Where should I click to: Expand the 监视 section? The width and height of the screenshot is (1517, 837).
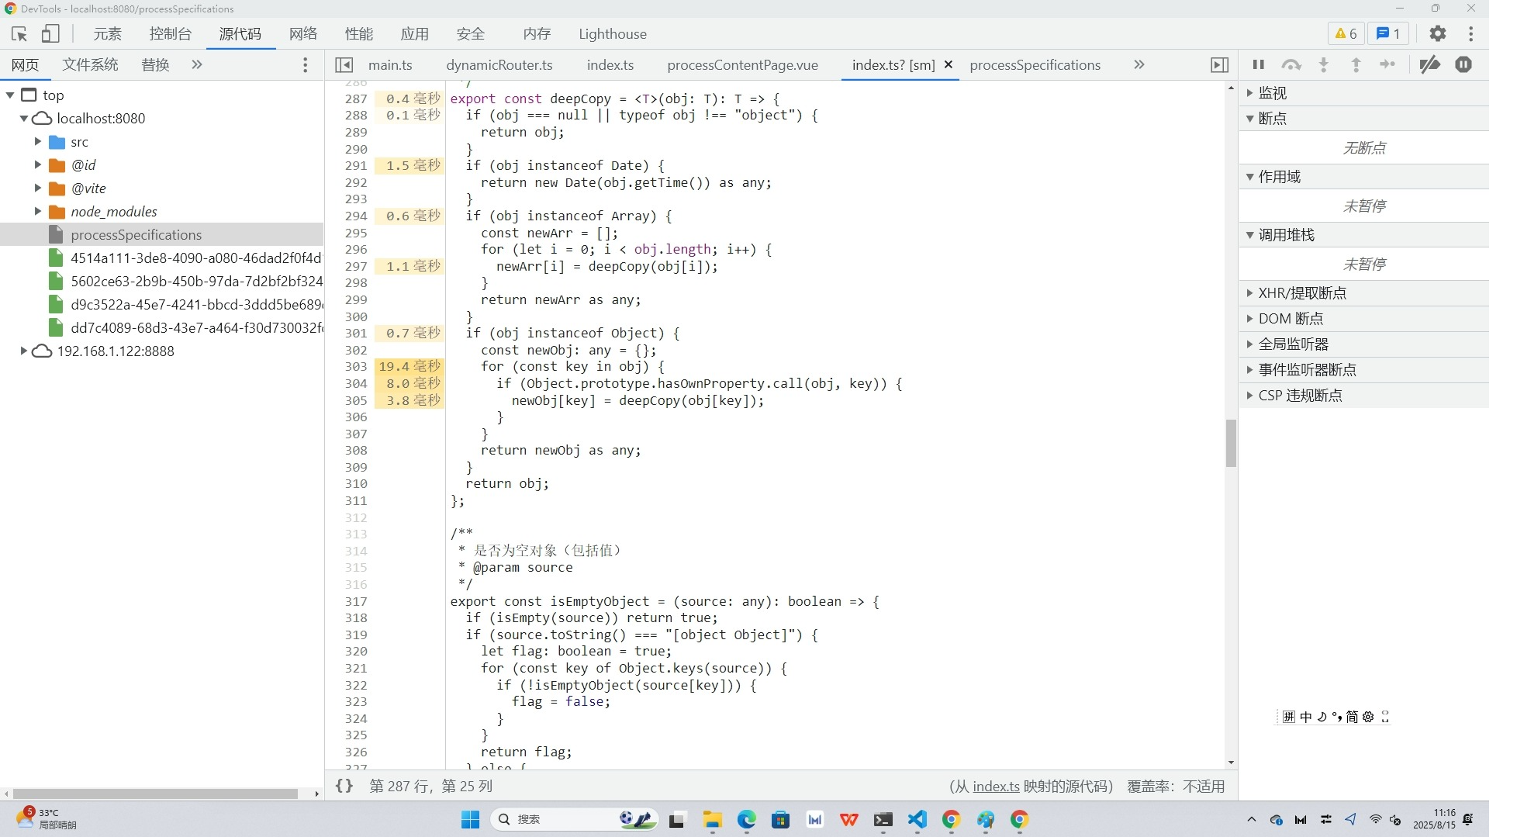pyautogui.click(x=1363, y=93)
